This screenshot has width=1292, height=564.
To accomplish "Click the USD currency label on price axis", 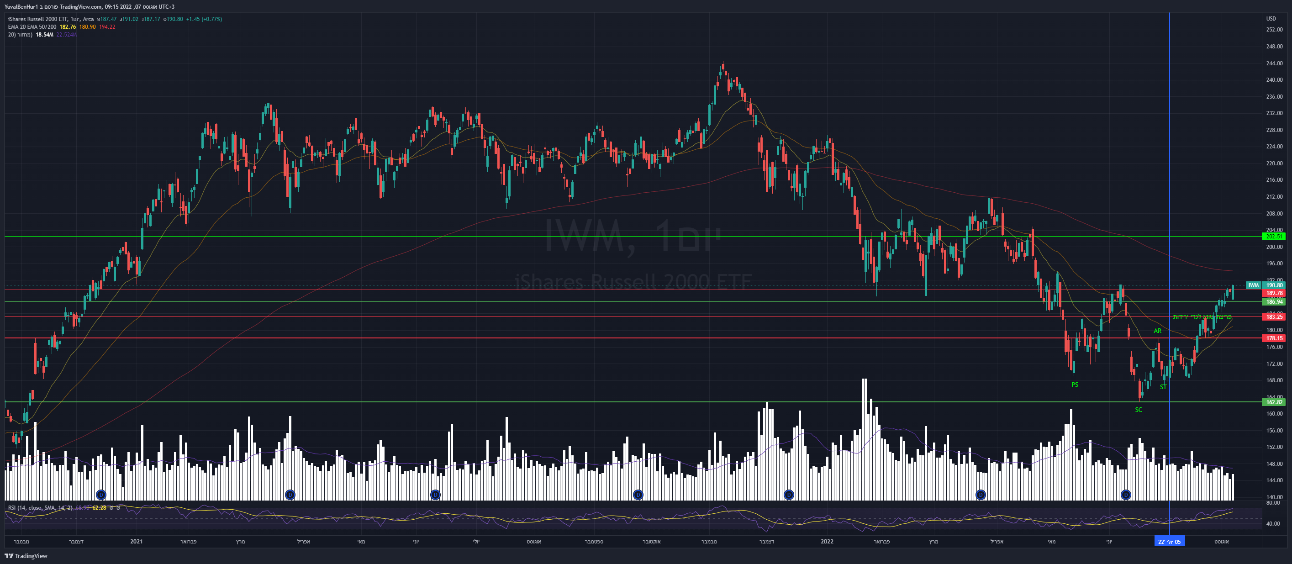I will pyautogui.click(x=1271, y=19).
